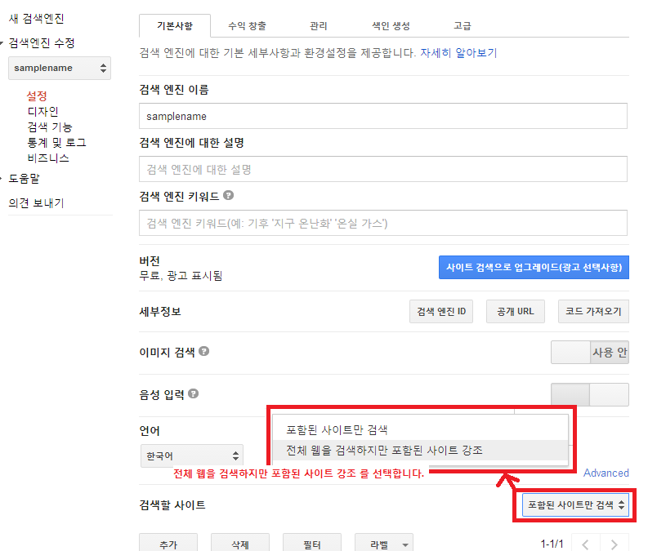Click the Advanced link

pyautogui.click(x=606, y=473)
